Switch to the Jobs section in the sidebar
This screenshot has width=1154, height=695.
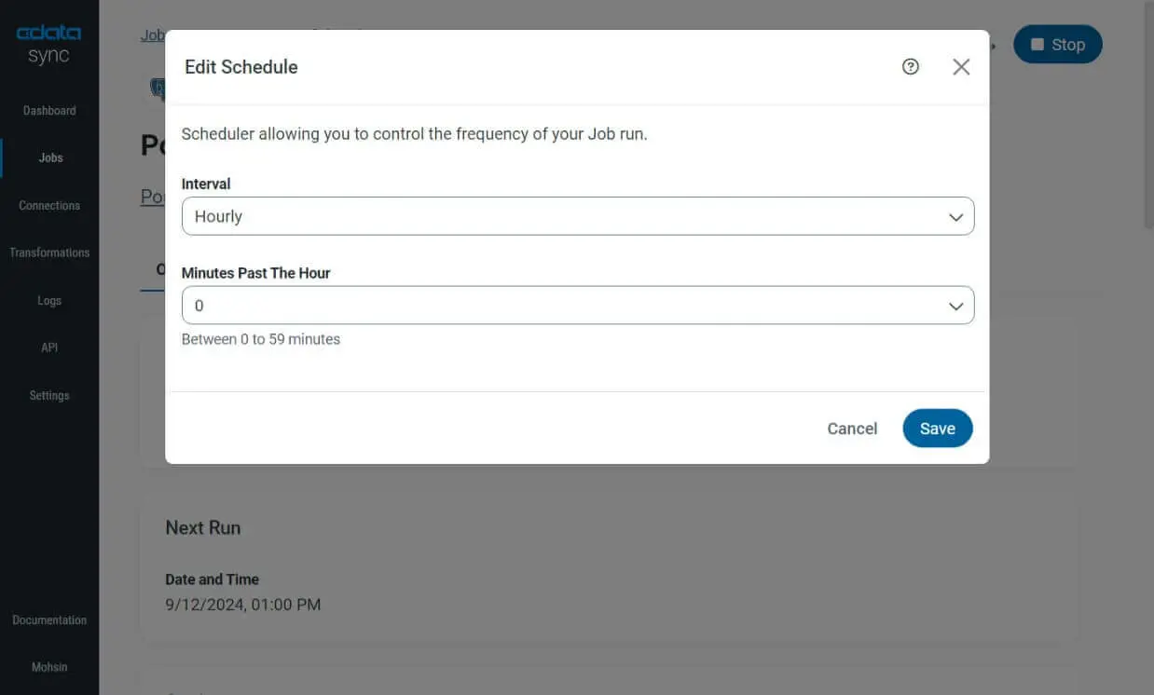pos(50,157)
